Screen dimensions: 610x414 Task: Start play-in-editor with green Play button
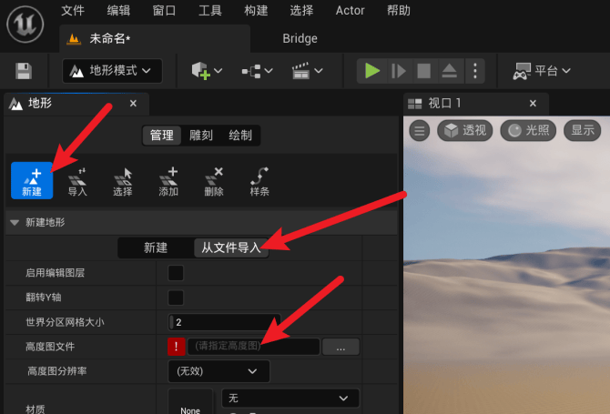pos(372,71)
